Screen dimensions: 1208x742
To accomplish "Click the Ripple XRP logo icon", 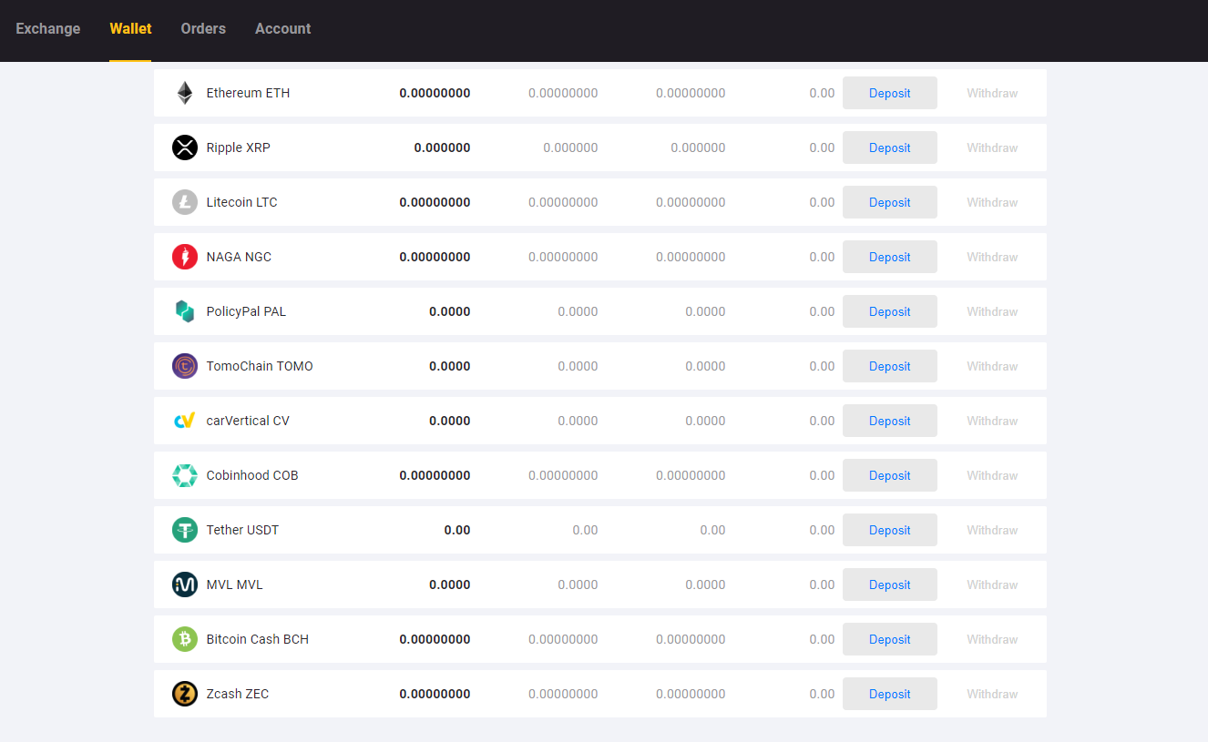I will click(x=185, y=147).
